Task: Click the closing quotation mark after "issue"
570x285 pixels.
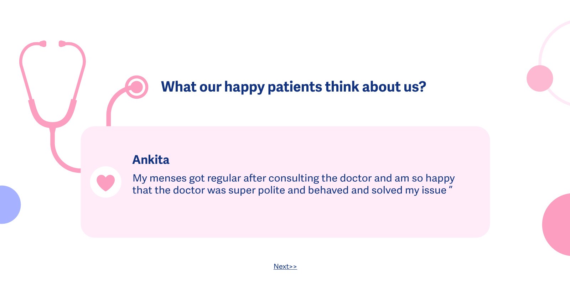Action: [x=451, y=188]
